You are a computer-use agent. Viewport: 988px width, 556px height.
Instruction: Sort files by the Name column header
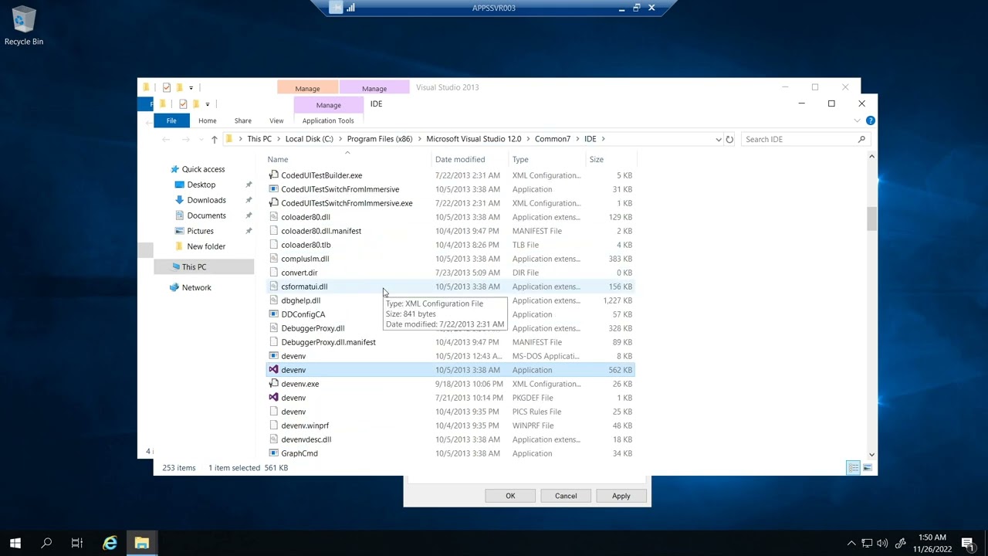(347, 159)
